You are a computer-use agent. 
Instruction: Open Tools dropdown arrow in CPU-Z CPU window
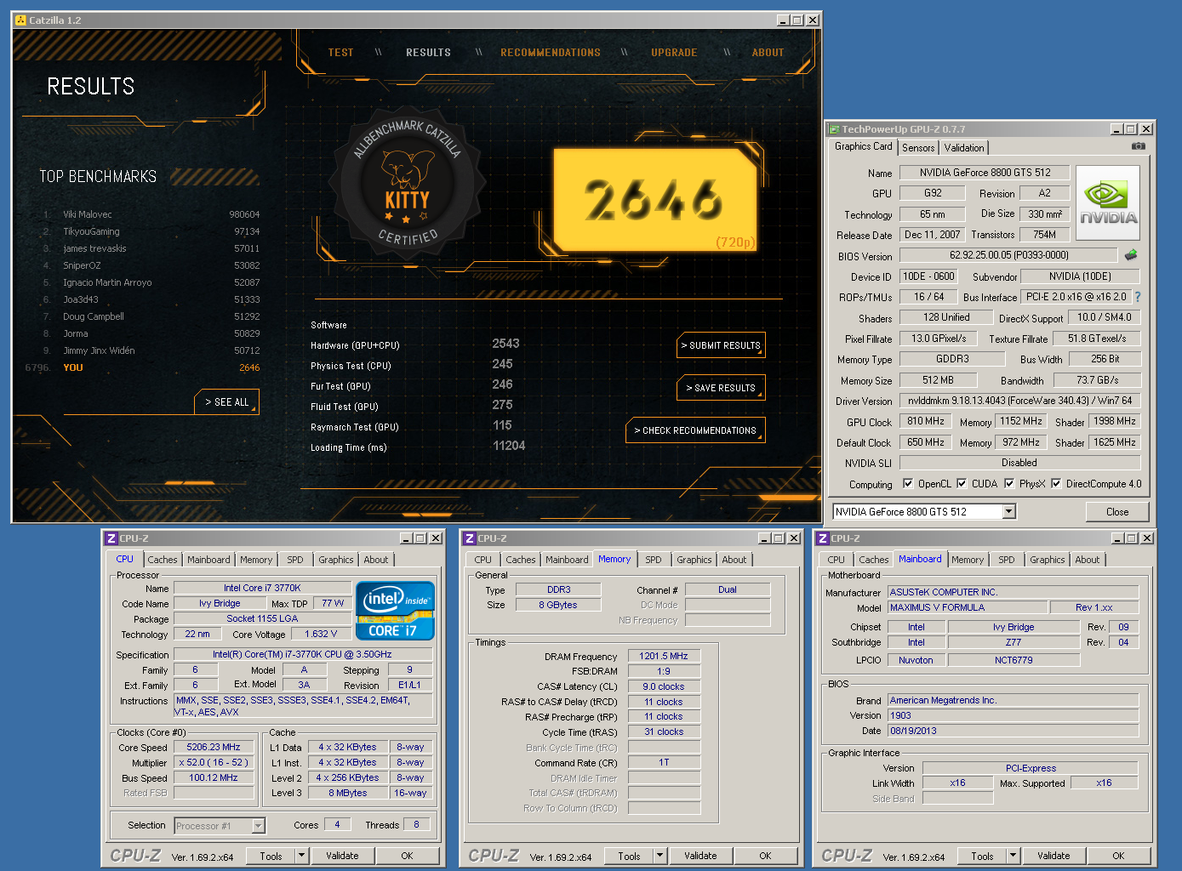pos(301,856)
